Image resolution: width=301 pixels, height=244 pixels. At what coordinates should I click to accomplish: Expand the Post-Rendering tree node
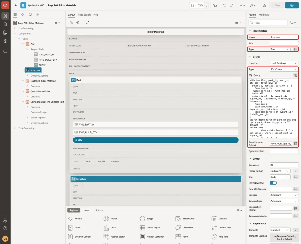coord(15,128)
